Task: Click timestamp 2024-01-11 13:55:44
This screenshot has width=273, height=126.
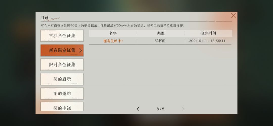Action: (207, 41)
